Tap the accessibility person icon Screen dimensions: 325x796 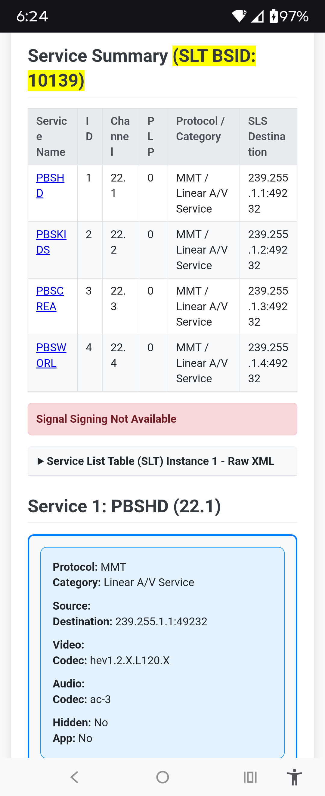coord(294,777)
